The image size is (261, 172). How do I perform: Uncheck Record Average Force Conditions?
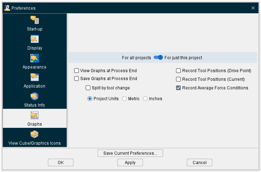[178, 88]
